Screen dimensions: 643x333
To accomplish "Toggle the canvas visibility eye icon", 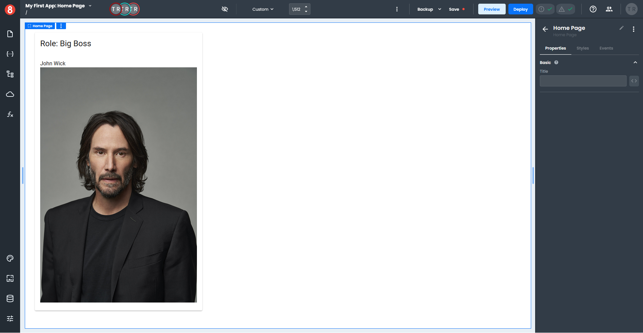I will [225, 9].
